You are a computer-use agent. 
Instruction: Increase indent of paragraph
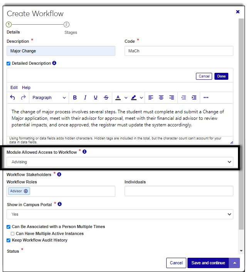(x=194, y=97)
